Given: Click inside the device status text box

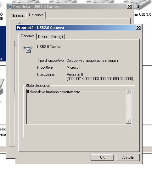Looking at the screenshot, I should 76,107.
